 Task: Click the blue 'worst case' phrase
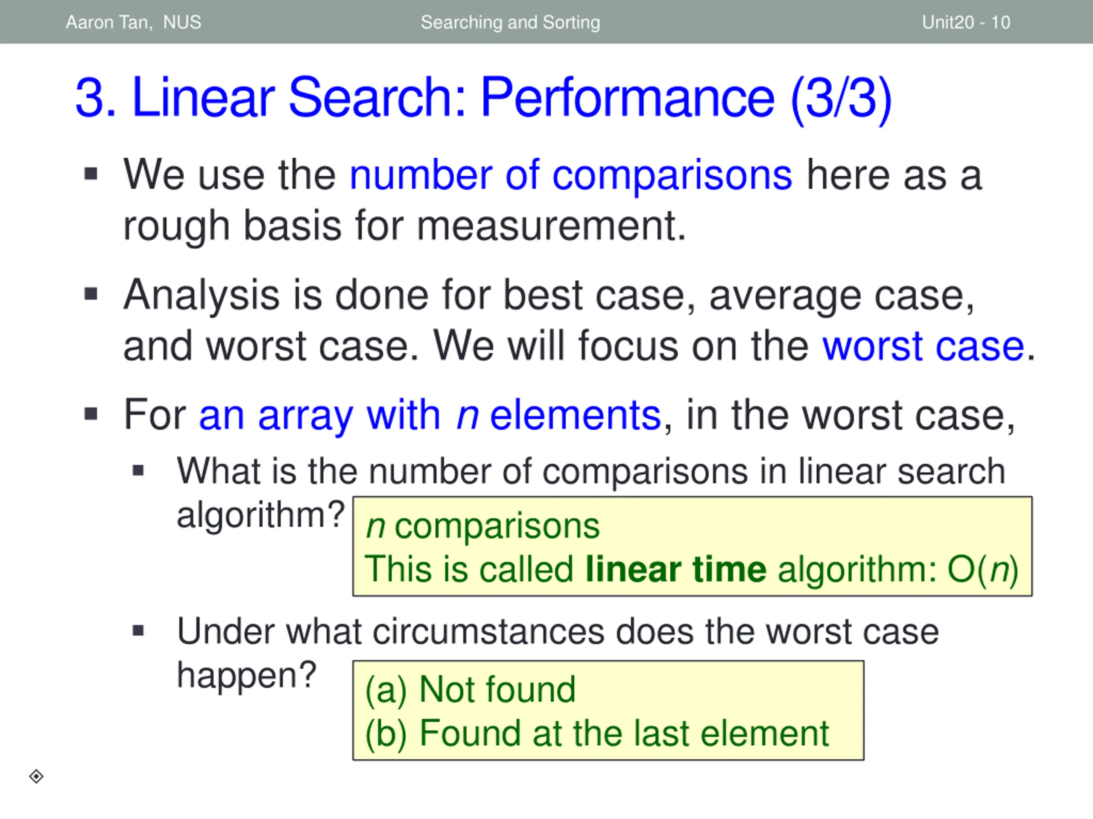click(923, 346)
